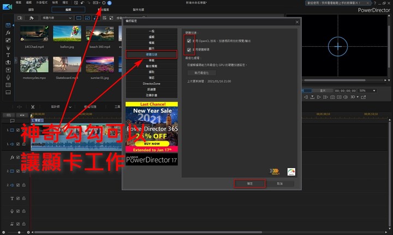
Task: Click the plug-ins puzzle piece icon
Action: point(31,18)
